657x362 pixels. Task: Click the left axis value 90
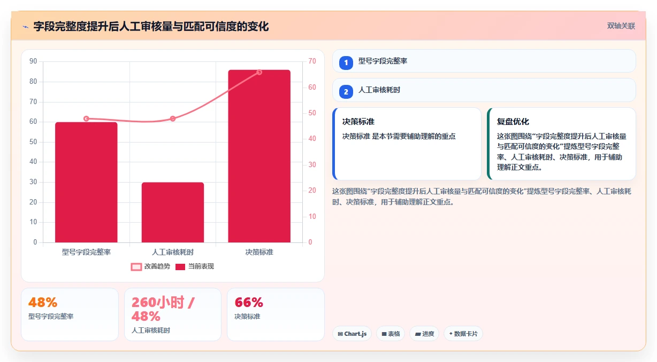click(x=33, y=61)
